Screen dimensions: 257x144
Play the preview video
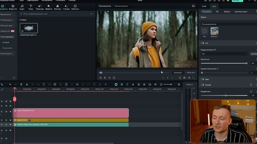click(110, 78)
